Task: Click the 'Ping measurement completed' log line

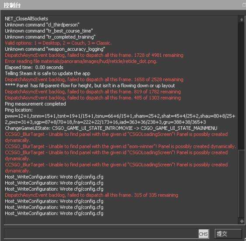Action: pyautogui.click(x=35, y=104)
